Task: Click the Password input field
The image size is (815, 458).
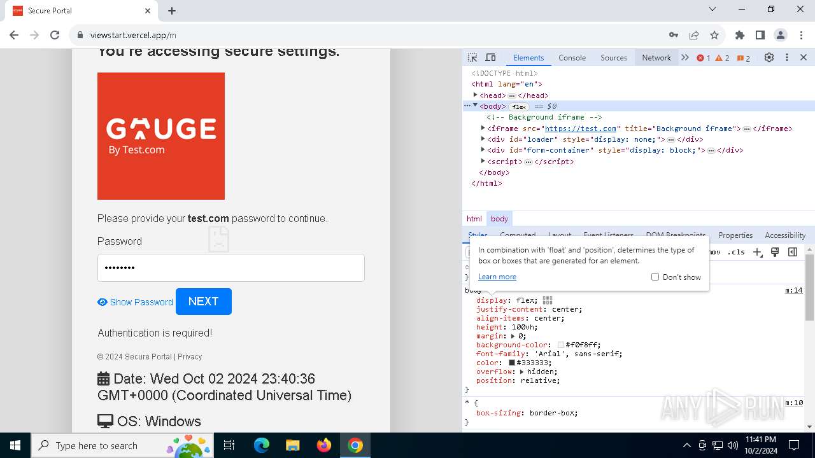Action: pos(231,268)
